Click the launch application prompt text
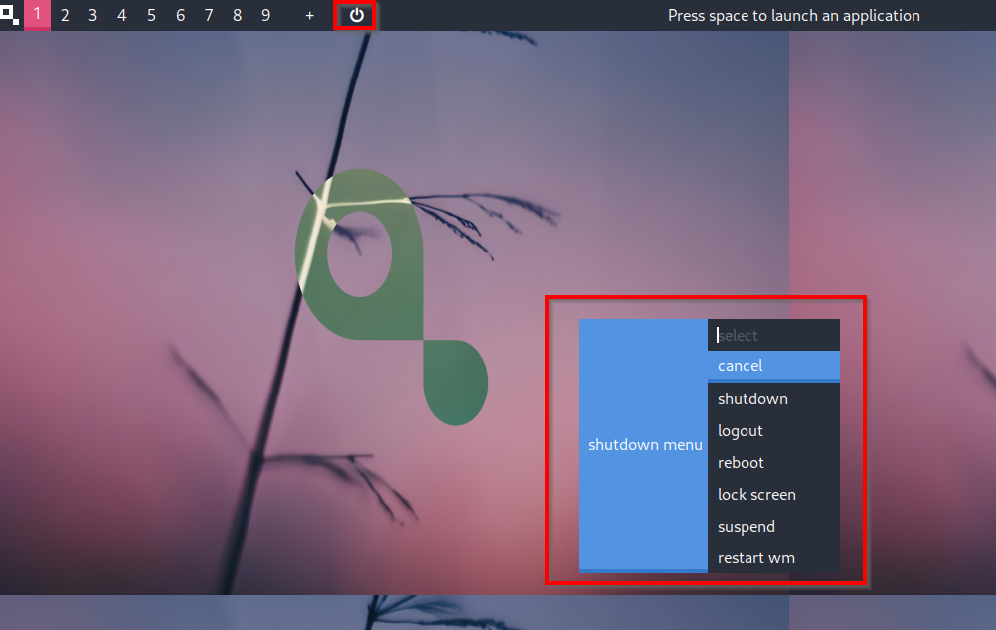 click(x=793, y=15)
